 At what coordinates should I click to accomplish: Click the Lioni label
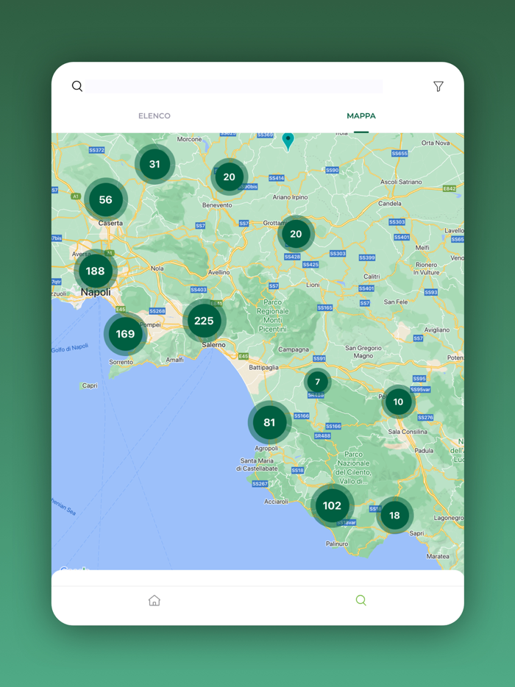(313, 285)
